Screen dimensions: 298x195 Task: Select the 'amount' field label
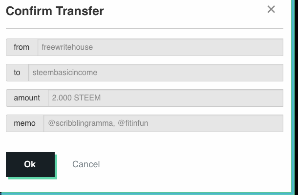coord(27,98)
